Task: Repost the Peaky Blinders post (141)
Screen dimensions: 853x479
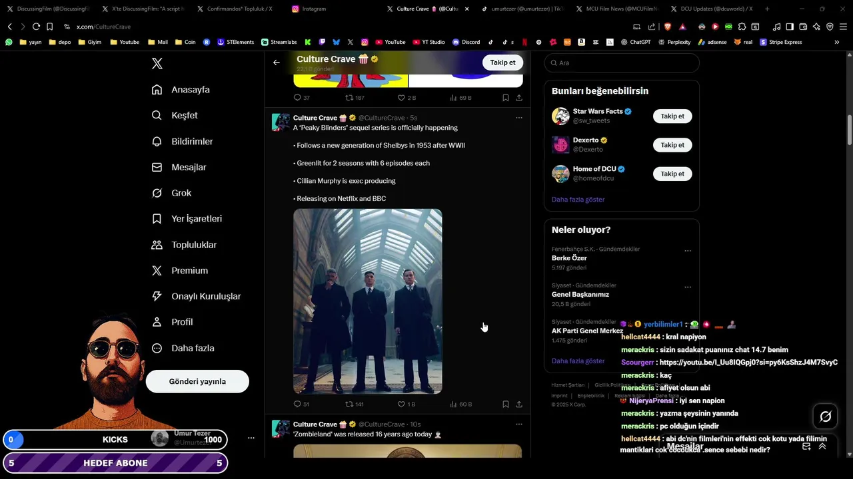Action: 354,404
